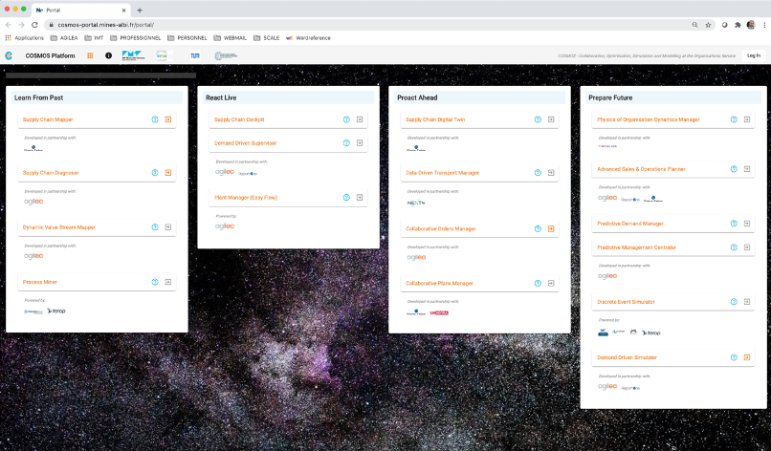Launch Process Miner via launch icon
The height and width of the screenshot is (451, 771).
(168, 282)
